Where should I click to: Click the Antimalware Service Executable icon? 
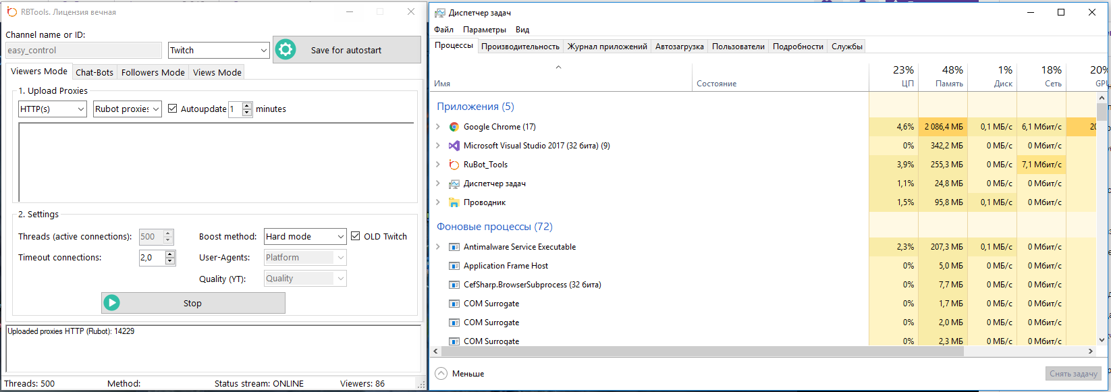(454, 247)
